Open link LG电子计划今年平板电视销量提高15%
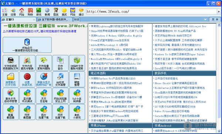Image resolution: width=222 pixels, height=134 pixels. tap(176, 97)
